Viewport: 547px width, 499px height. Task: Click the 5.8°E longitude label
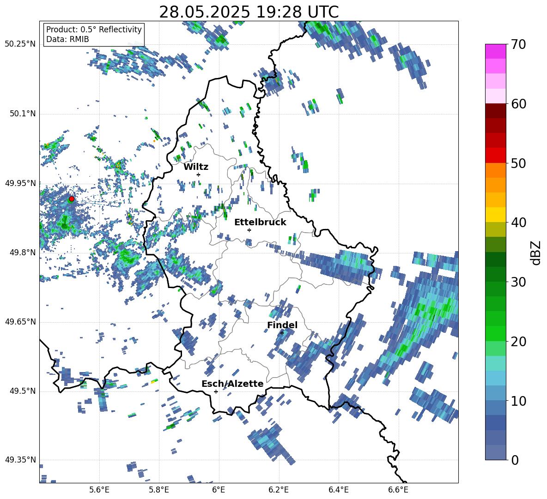pyautogui.click(x=159, y=490)
